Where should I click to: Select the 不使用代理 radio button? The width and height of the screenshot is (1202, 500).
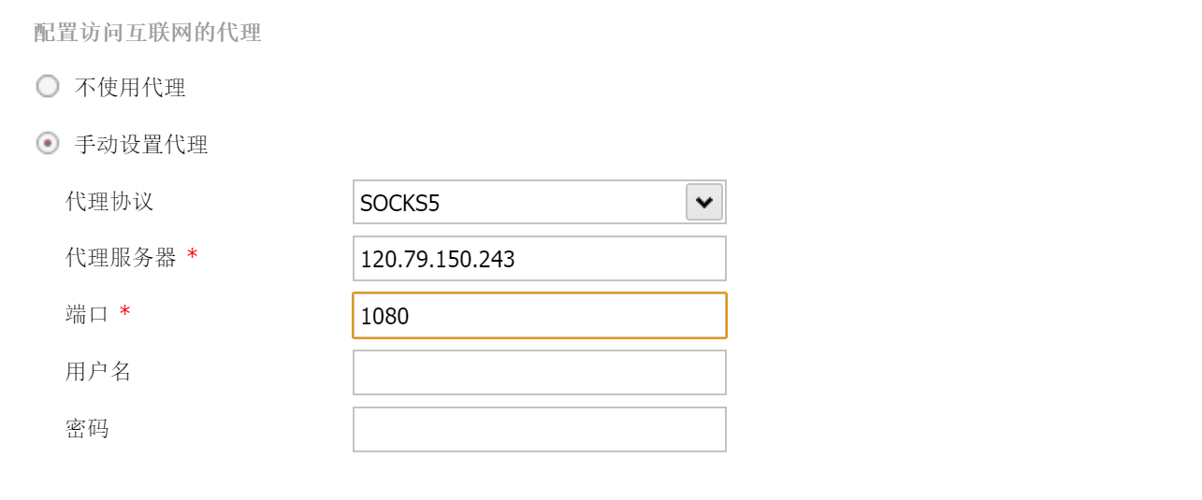[x=47, y=87]
